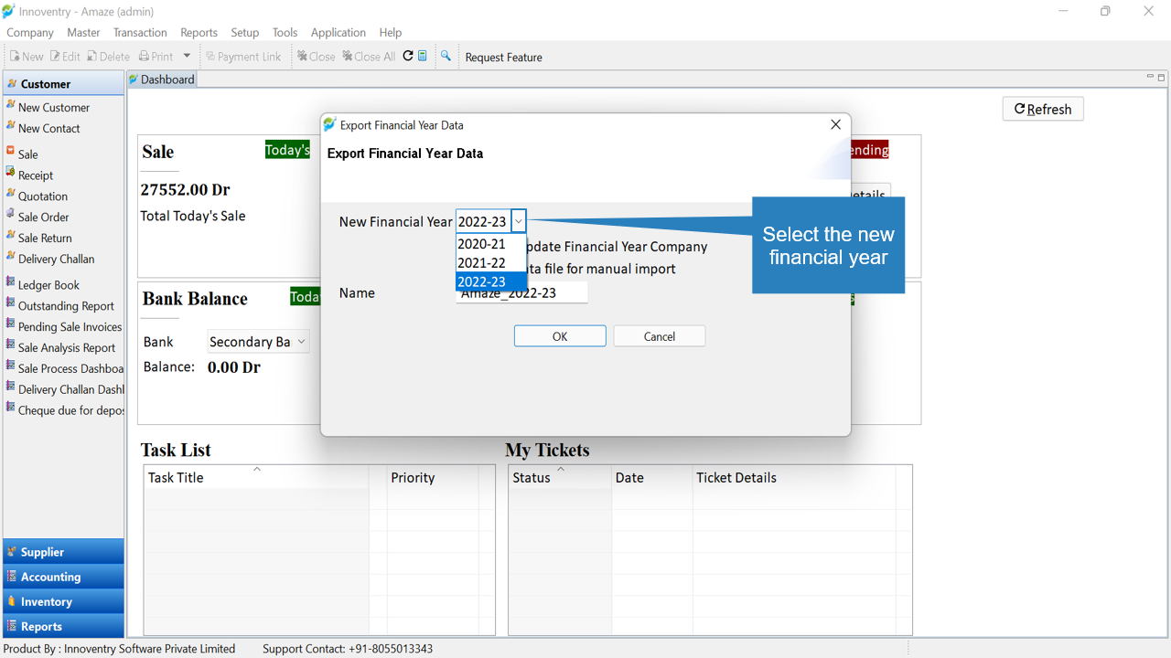Open the calculator icon in the toolbar
The image size is (1171, 658).
[423, 56]
